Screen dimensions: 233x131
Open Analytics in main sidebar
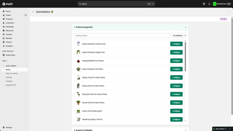pyautogui.click(x=9, y=46)
